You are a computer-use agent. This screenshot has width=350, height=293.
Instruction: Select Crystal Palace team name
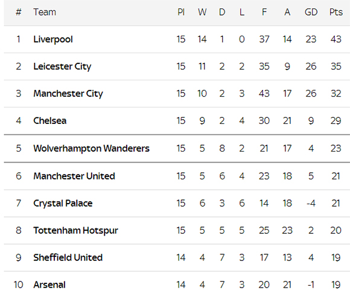coord(63,204)
